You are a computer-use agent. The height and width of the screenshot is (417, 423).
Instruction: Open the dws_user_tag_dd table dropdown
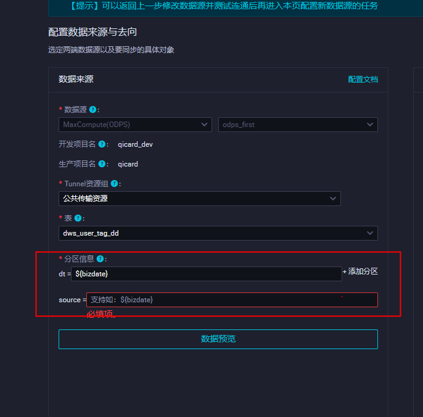[218, 233]
